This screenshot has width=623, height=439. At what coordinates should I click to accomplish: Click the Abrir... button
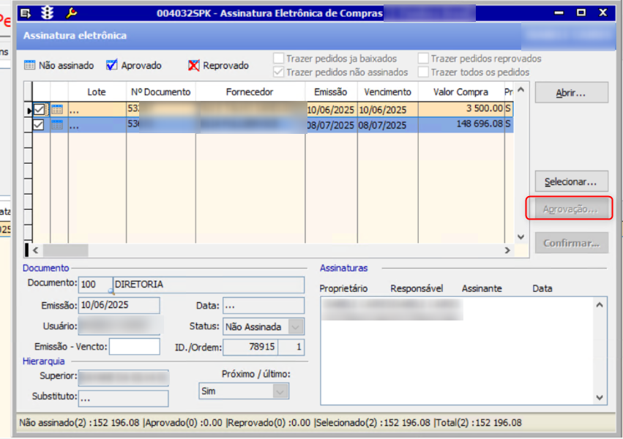(571, 93)
